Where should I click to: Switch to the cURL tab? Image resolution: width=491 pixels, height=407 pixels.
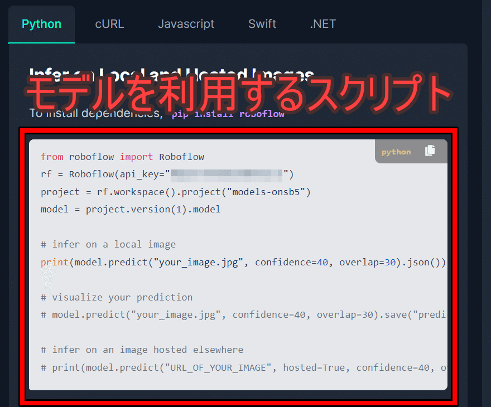click(x=109, y=24)
